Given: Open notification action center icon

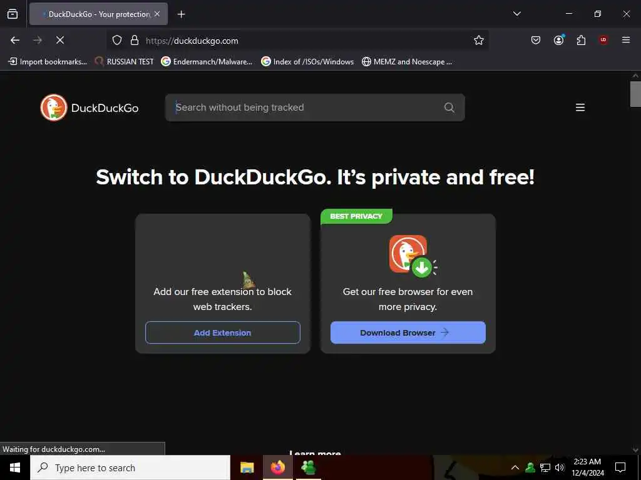Looking at the screenshot, I should coord(620,467).
